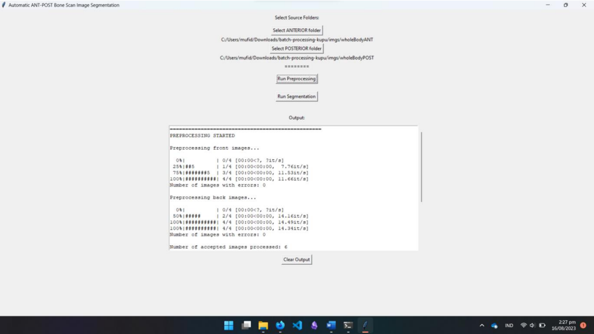This screenshot has height=334, width=594.
Task: Click Clear Output to erase the log
Action: 296,260
